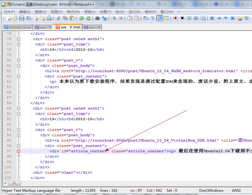This screenshot has width=252, height=195.
Task: Open the 编辑(E) menu
Action: [x=25, y=12]
